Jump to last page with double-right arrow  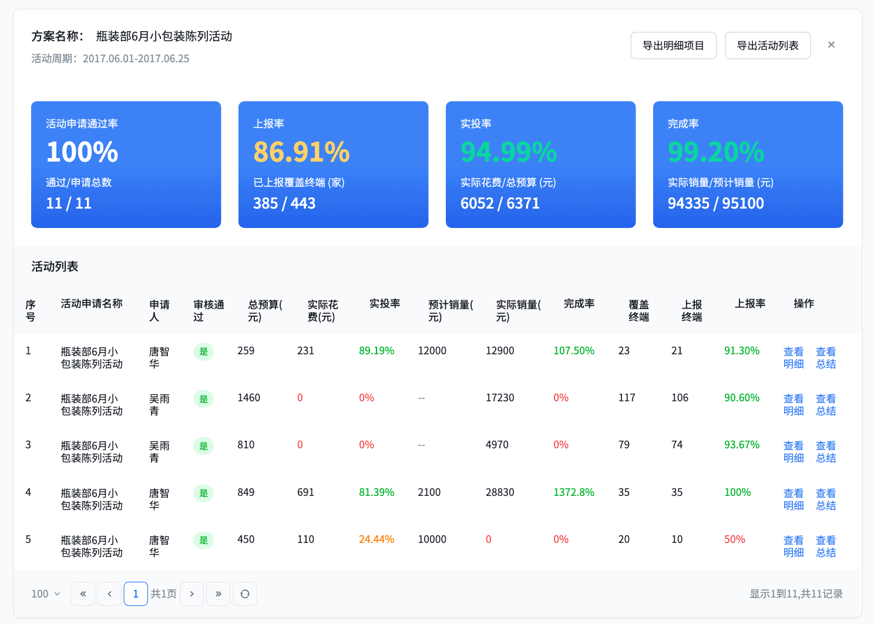pos(218,593)
